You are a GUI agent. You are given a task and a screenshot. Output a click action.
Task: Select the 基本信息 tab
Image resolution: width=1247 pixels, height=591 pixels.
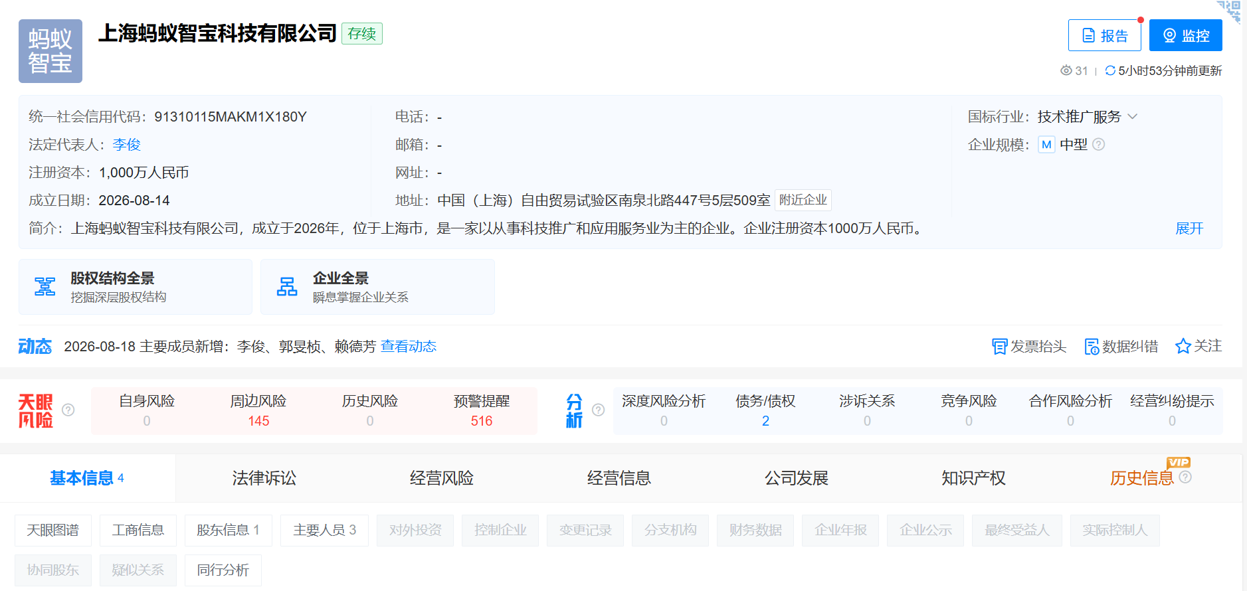click(x=87, y=478)
